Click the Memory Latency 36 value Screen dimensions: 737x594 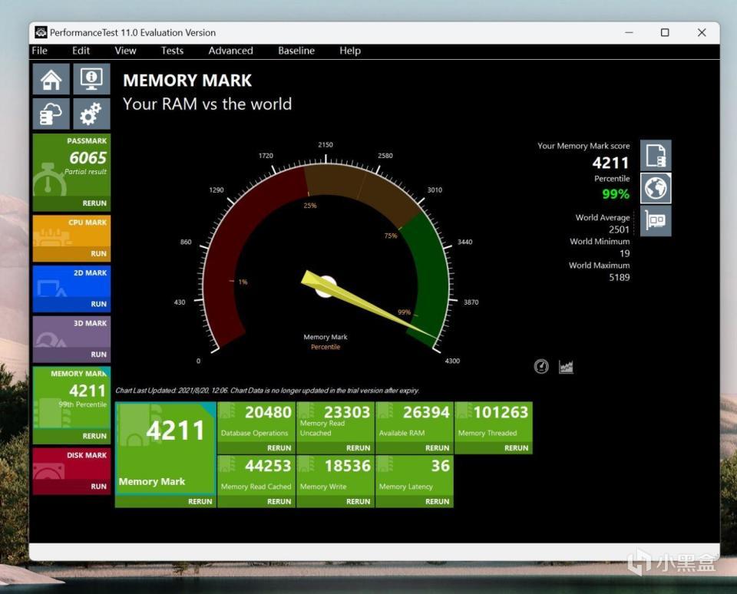point(441,466)
